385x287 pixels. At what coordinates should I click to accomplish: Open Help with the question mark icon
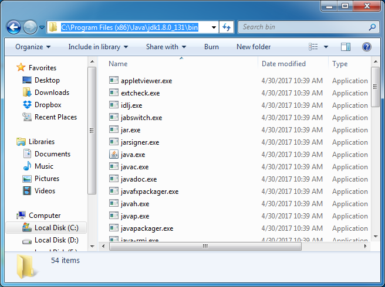(x=367, y=47)
